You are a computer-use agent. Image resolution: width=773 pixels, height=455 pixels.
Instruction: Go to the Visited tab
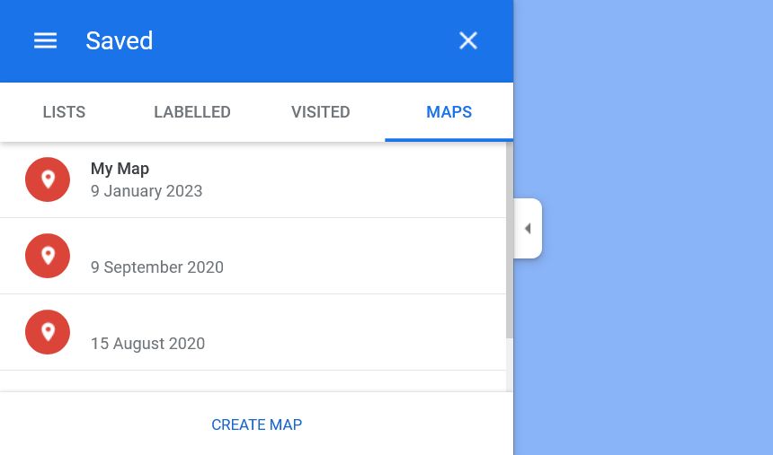tap(321, 112)
